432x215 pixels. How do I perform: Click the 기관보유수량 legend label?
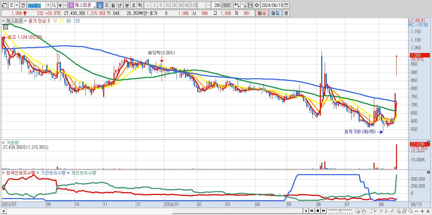(x=53, y=172)
